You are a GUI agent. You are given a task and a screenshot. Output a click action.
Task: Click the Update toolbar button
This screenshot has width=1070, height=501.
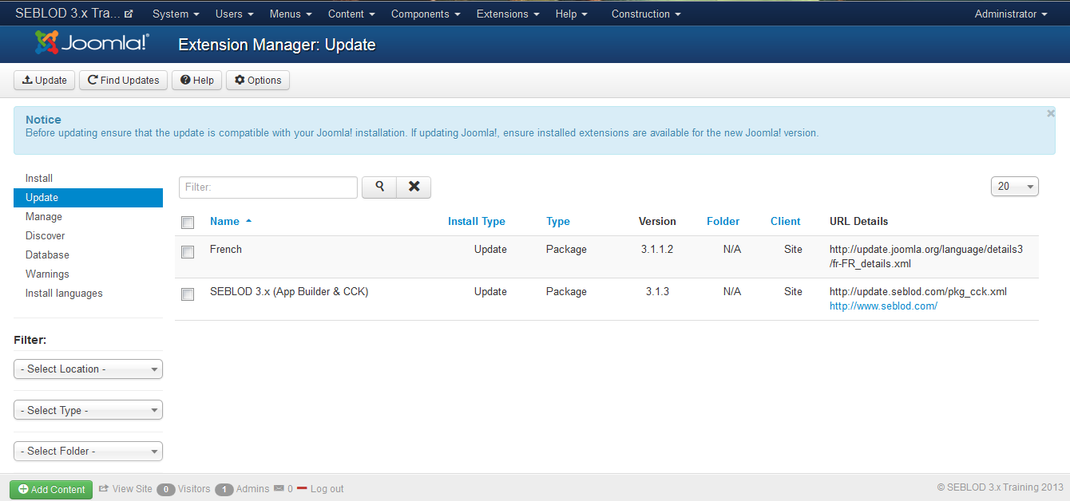45,81
